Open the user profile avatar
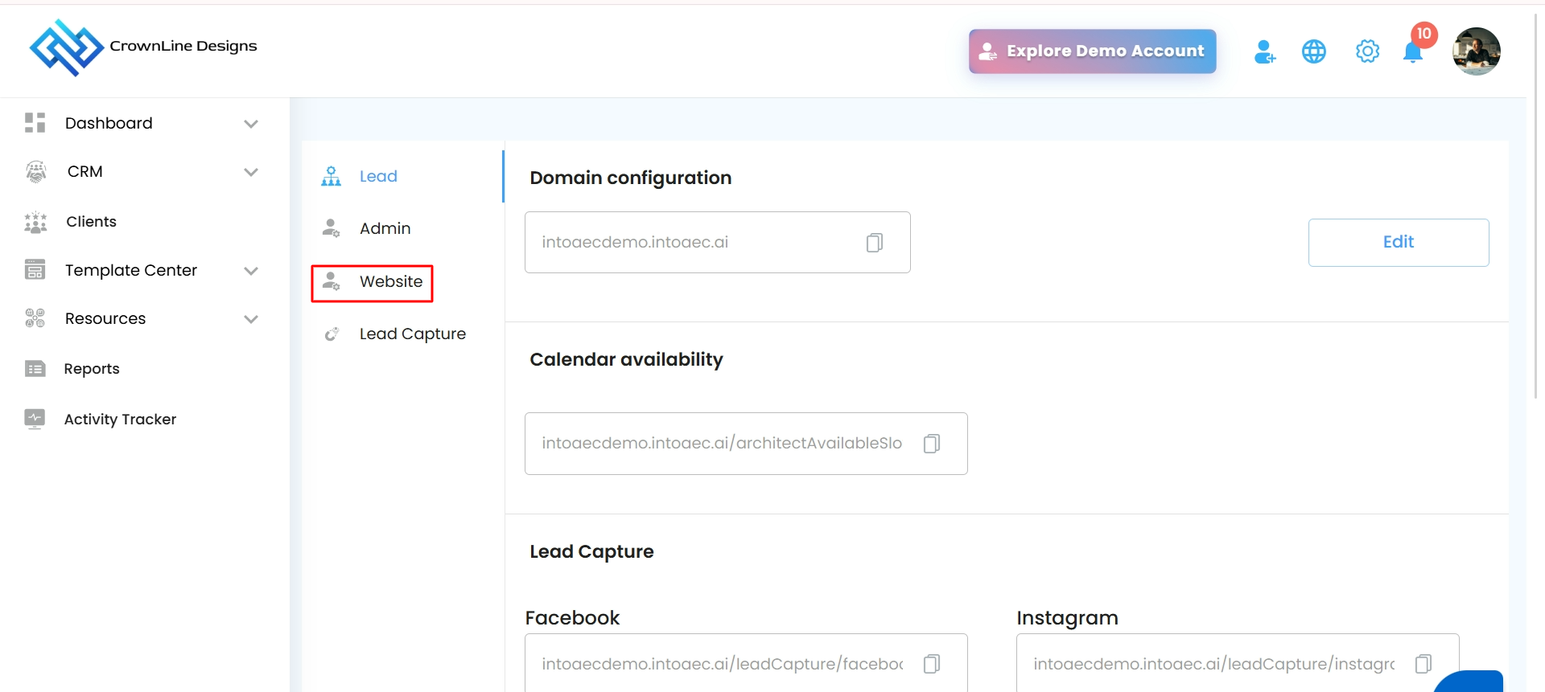 [1476, 51]
